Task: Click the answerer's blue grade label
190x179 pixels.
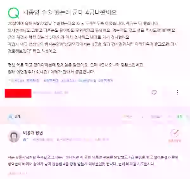Action: tap(26, 140)
